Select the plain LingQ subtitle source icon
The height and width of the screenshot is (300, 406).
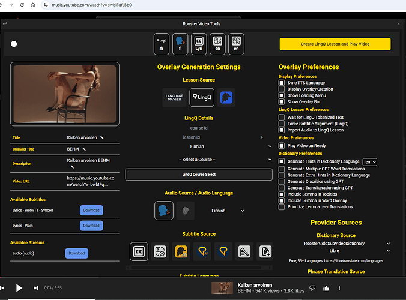(x=223, y=251)
